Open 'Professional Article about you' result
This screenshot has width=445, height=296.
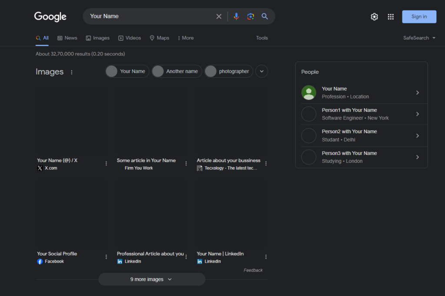pos(150,254)
